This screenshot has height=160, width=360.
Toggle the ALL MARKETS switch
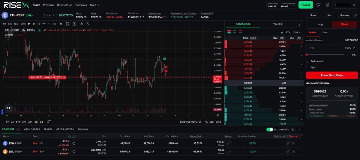tap(269, 130)
